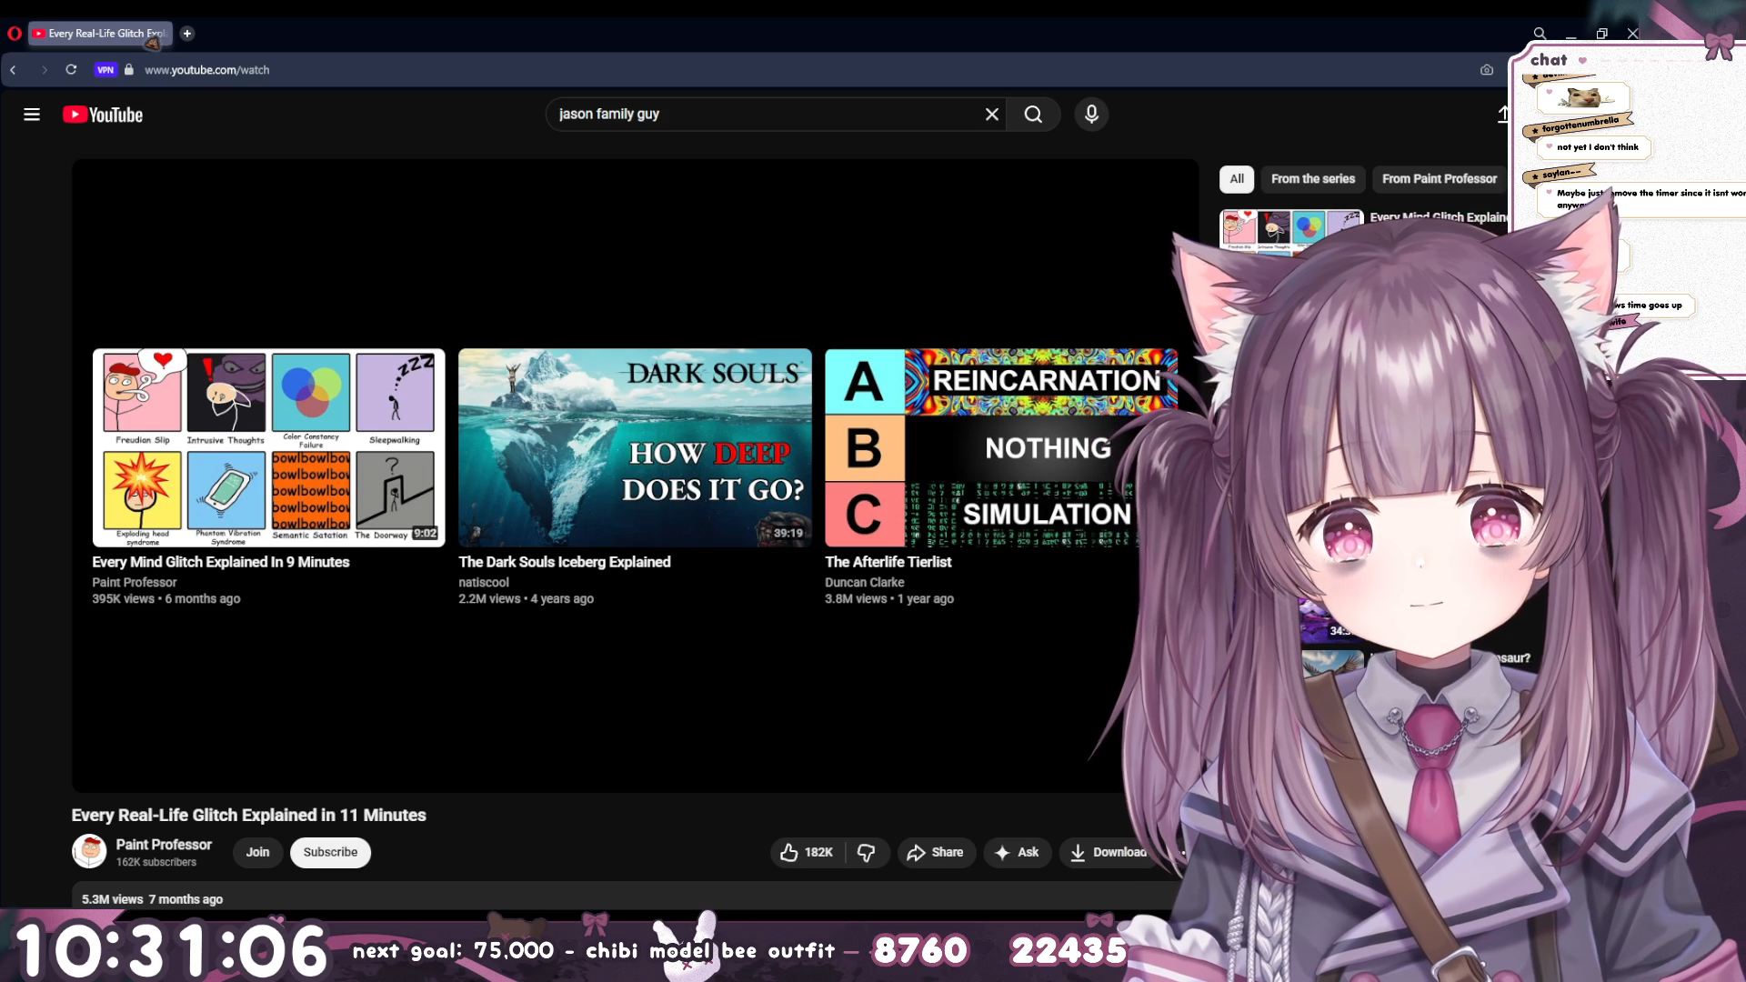The height and width of the screenshot is (982, 1746).
Task: Switch to 'From Paint Professor' chip
Action: click(1439, 179)
